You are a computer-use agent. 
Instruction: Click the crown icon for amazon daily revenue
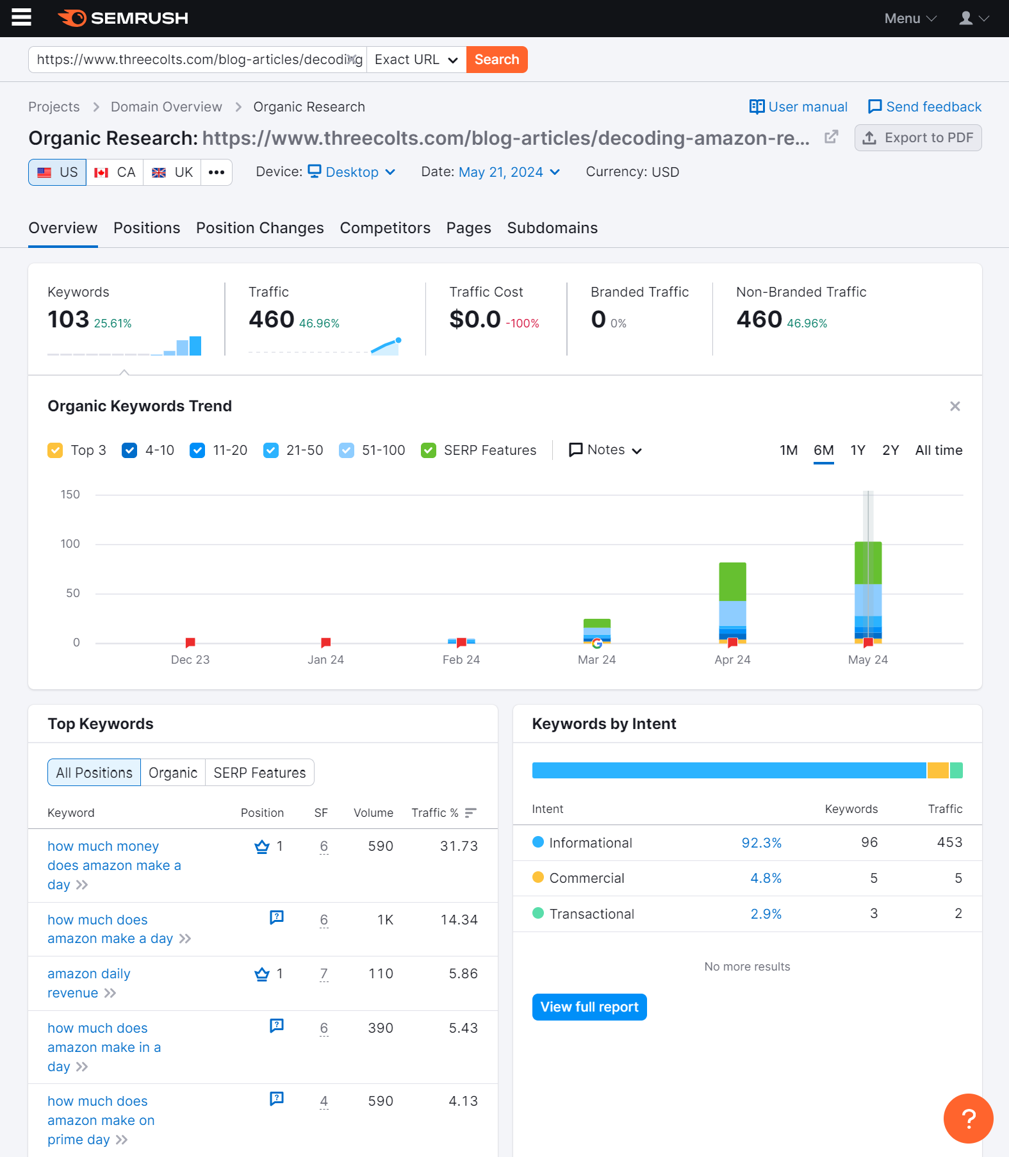pos(262,974)
